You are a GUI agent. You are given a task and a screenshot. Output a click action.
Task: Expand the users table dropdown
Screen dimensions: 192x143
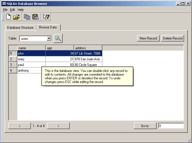point(49,38)
